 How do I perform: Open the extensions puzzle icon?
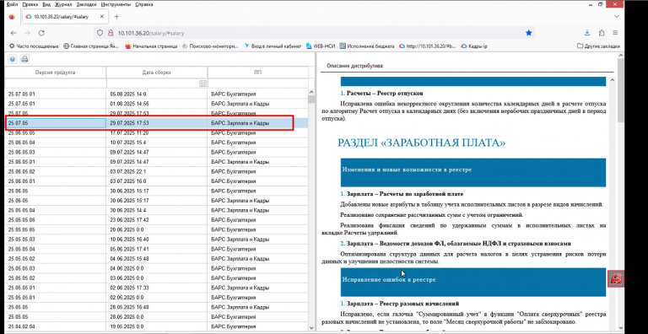[x=602, y=33]
